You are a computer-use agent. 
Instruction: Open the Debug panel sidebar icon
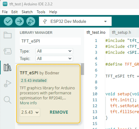coord(8,84)
